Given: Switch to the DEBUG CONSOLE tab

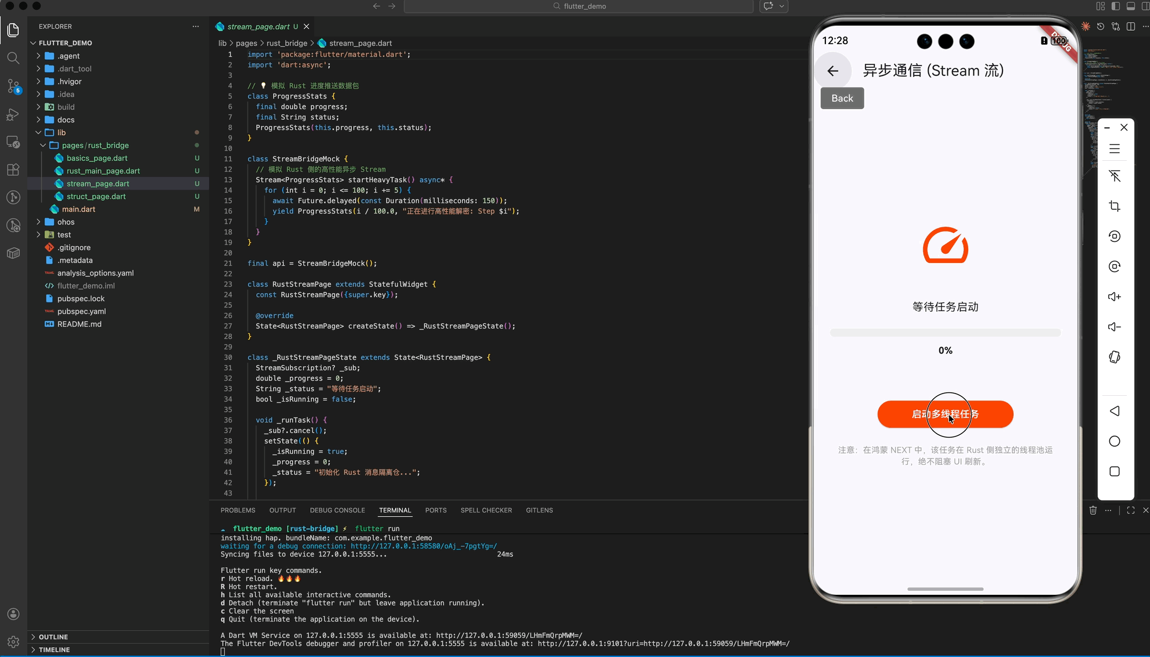Looking at the screenshot, I should coord(337,510).
